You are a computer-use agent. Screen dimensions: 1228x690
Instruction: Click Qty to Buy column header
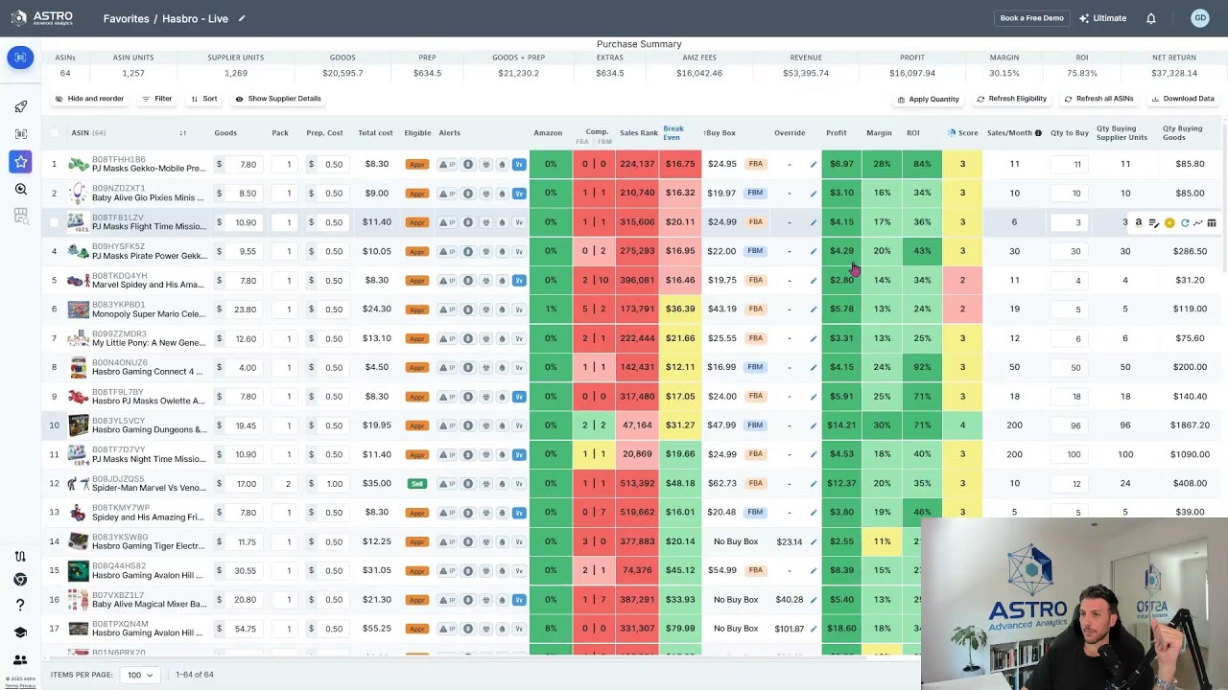click(x=1070, y=133)
